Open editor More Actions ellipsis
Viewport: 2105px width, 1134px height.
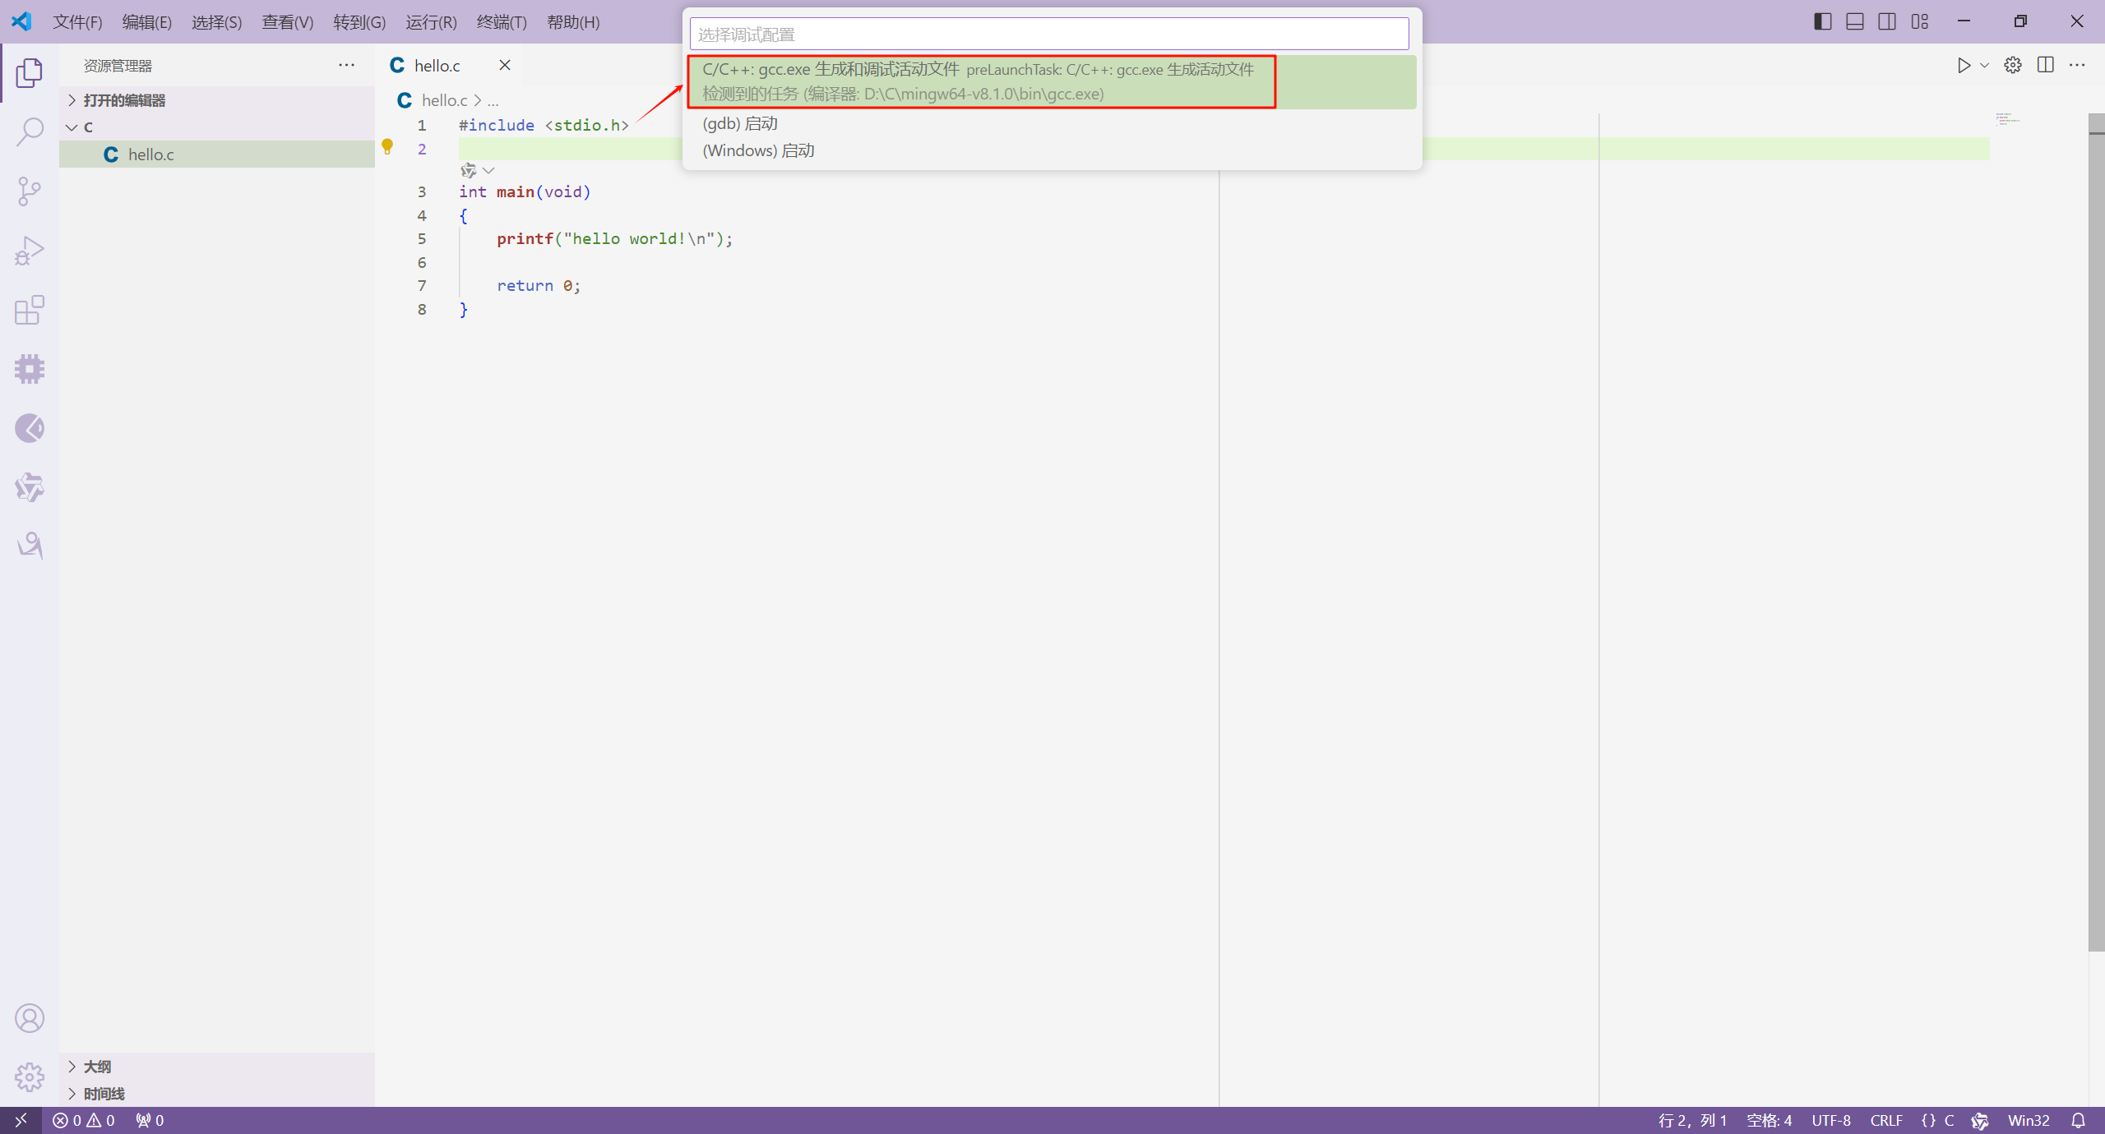2077,66
